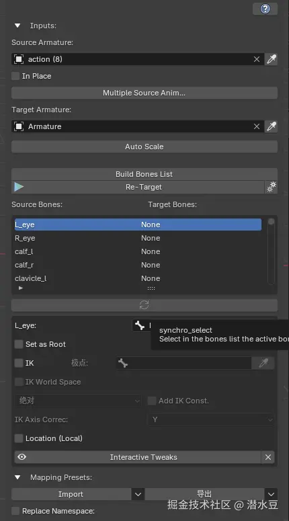This screenshot has width=289, height=521.
Task: Collapse the Mapping Presets section
Action: (x=17, y=477)
